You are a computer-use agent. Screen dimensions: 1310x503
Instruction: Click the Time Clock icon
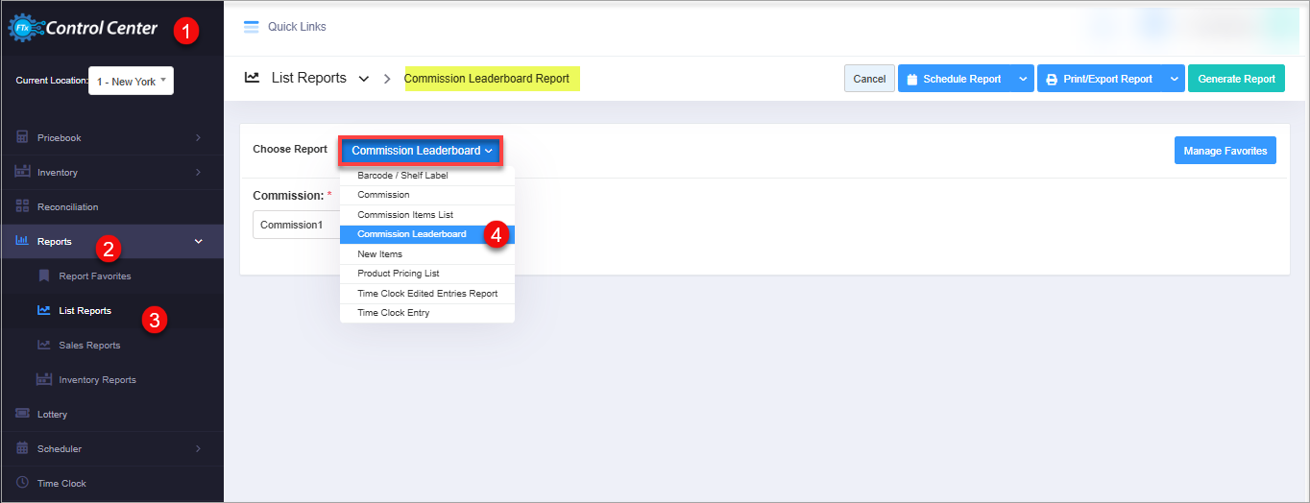tap(22, 483)
